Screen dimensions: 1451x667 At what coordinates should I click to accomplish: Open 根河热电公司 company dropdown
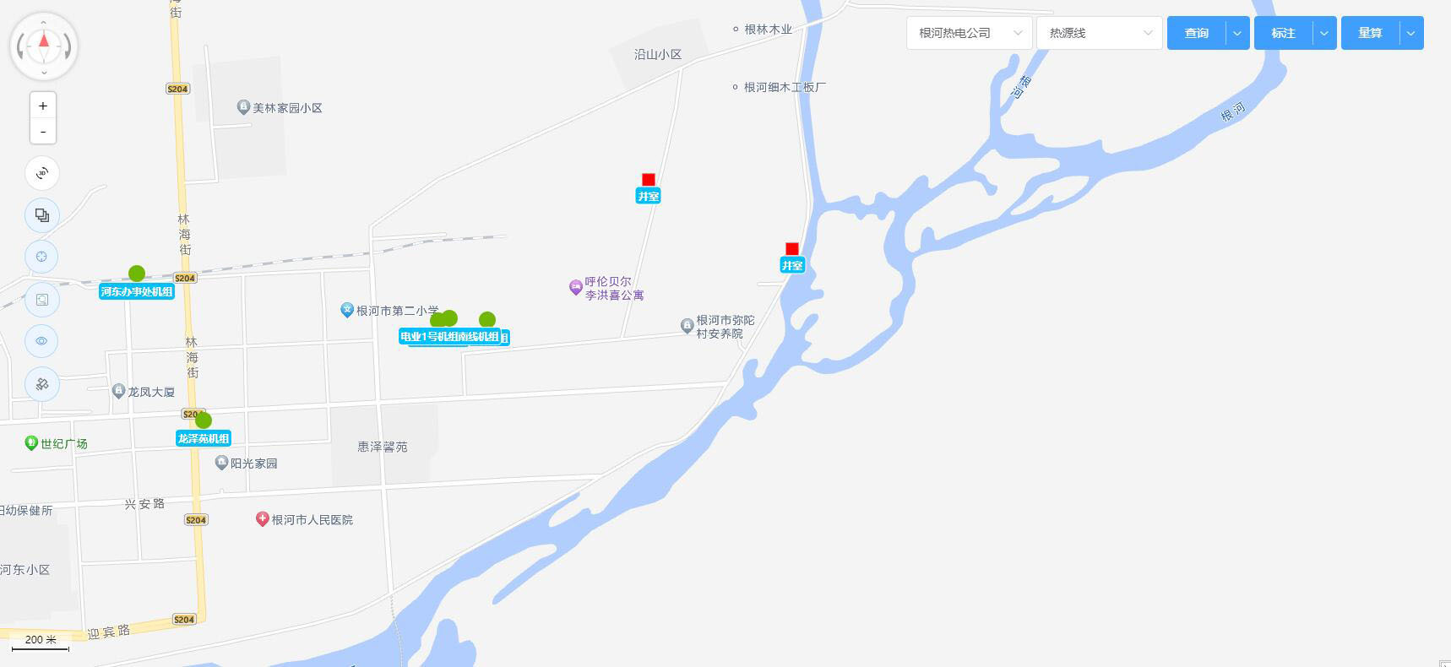point(970,33)
